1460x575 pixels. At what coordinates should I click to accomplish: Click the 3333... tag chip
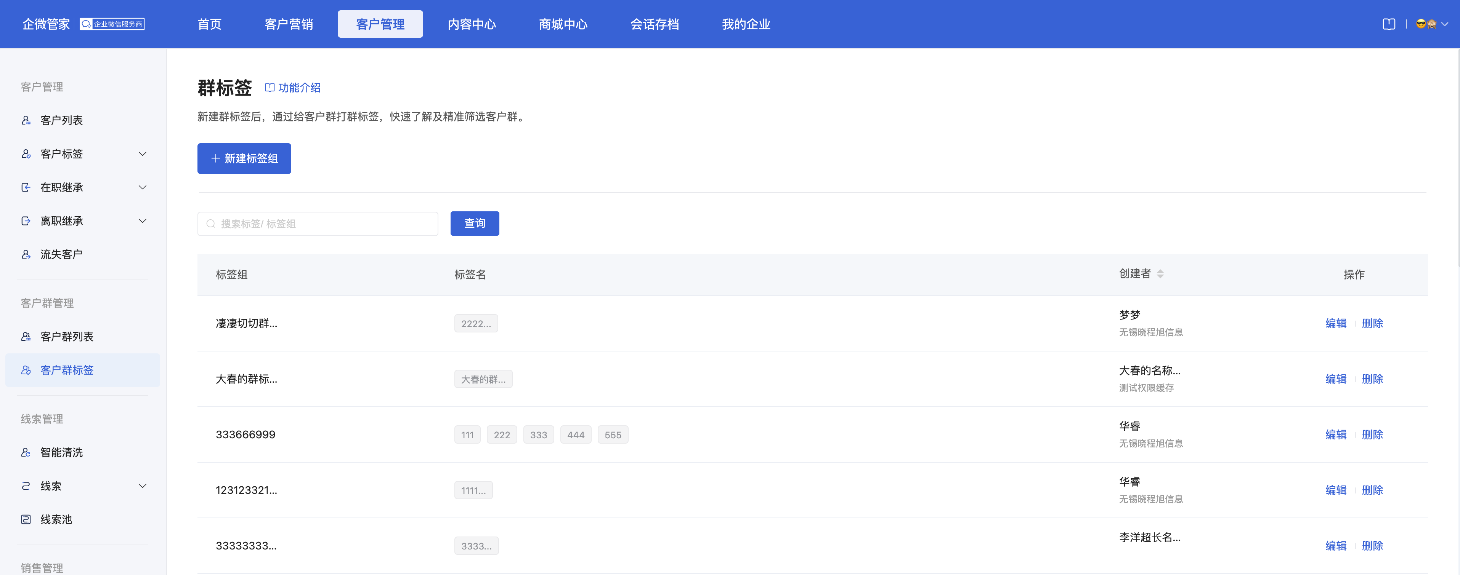[476, 546]
